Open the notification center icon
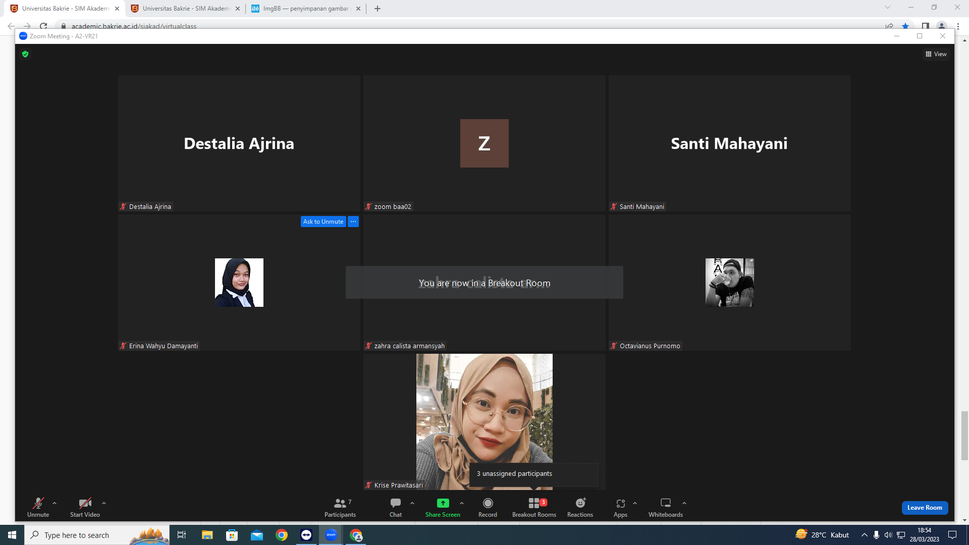 952,535
